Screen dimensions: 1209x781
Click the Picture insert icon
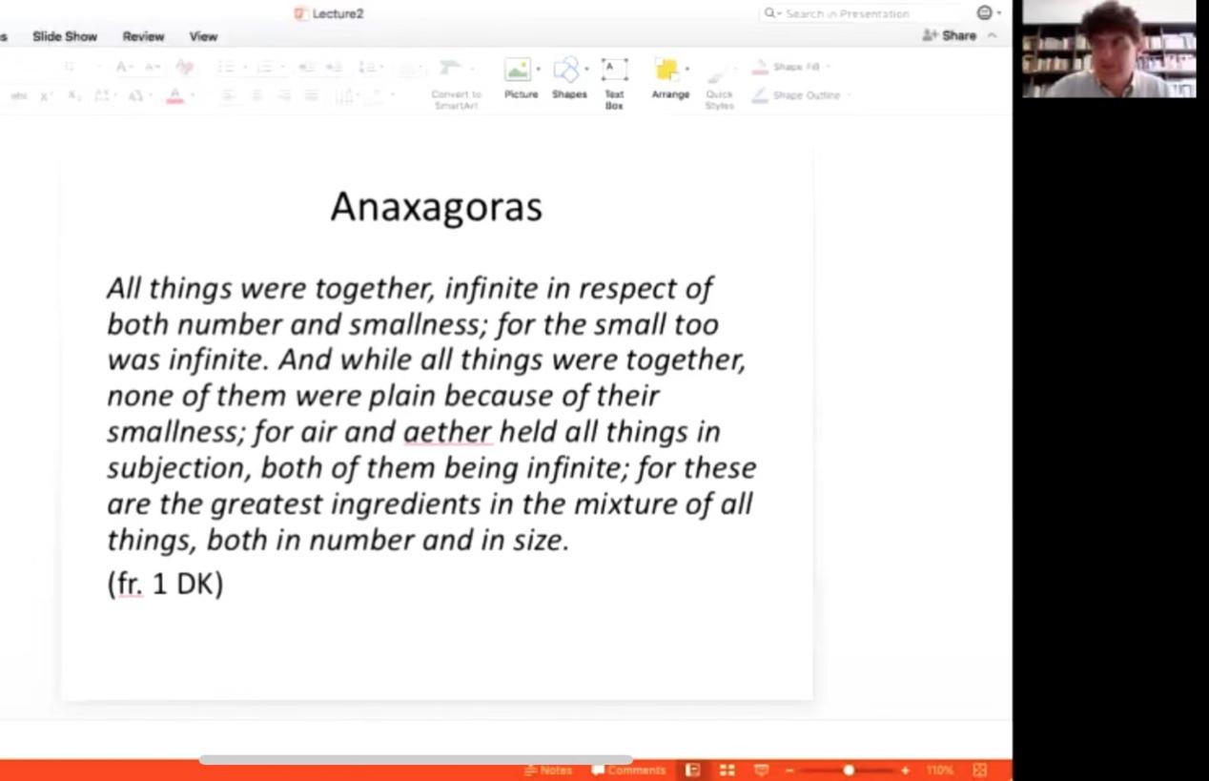(518, 70)
